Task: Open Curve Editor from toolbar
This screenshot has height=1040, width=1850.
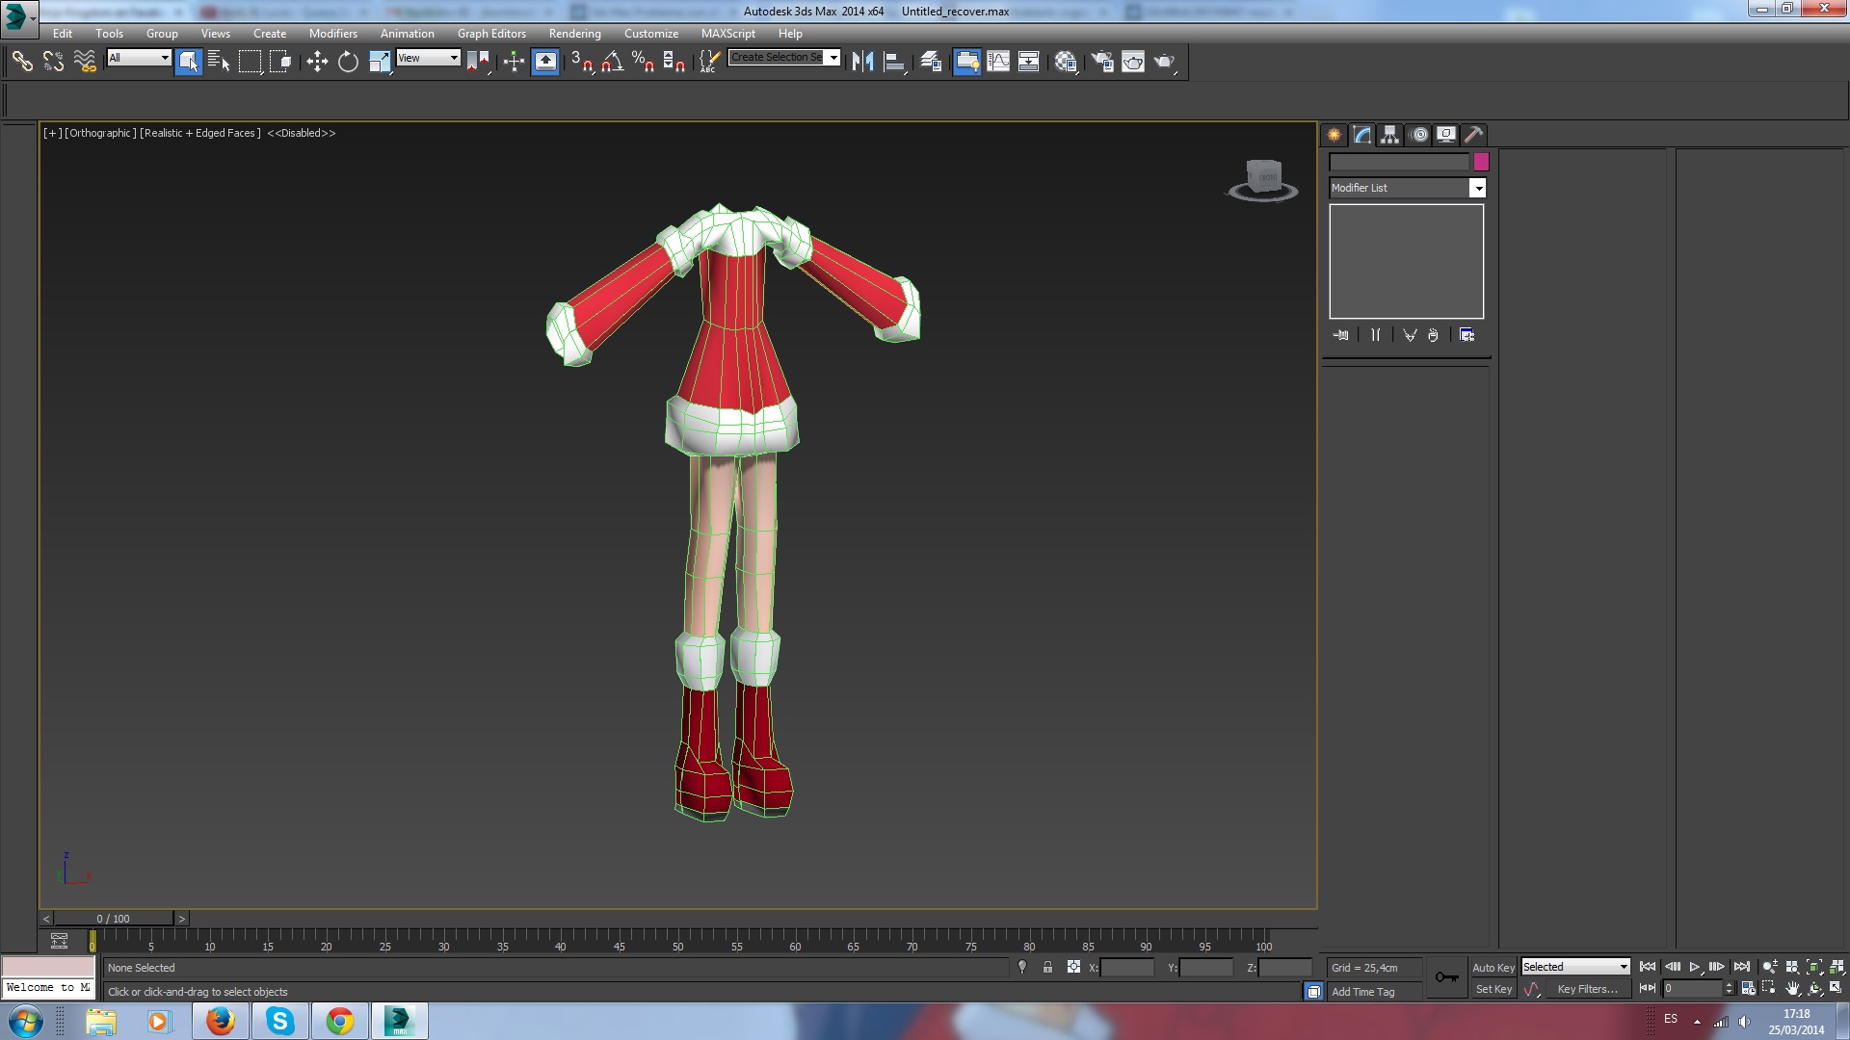Action: [998, 62]
